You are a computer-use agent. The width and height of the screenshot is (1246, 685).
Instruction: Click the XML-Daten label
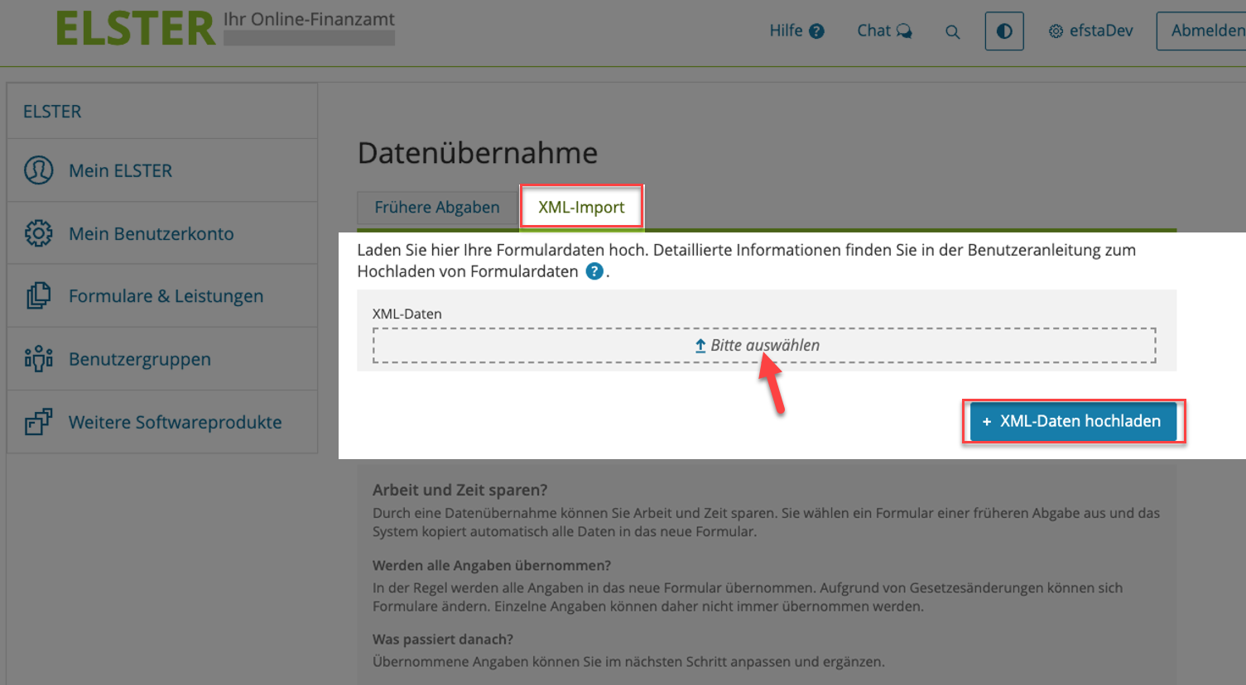click(x=407, y=314)
